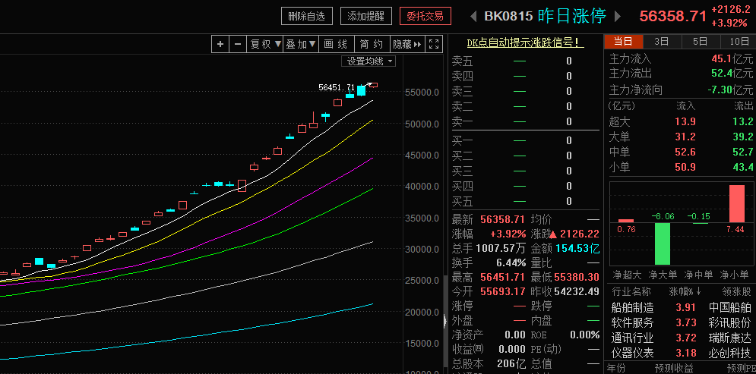Collapse side panel using divider arrow handle
756x374 pixels.
click(x=445, y=321)
